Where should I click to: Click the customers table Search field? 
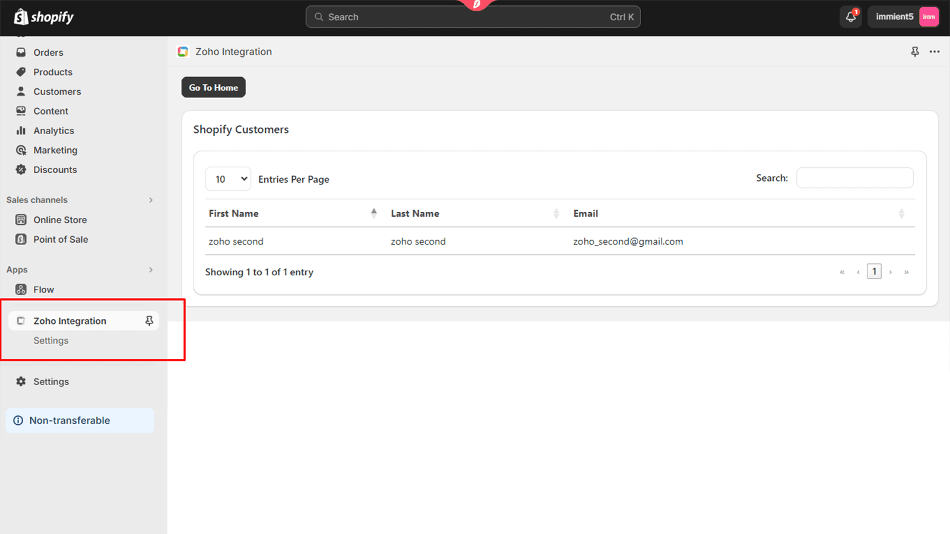click(854, 178)
